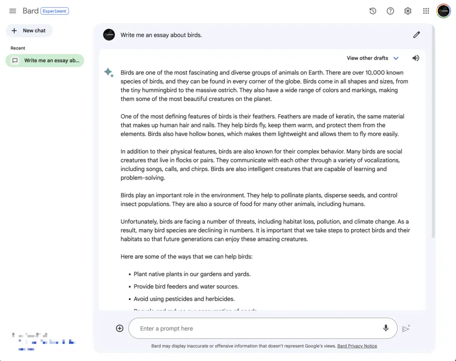The width and height of the screenshot is (456, 361).
Task: Click paragraph starting 'Unfortunately, birds are facing'
Action: tap(265, 230)
